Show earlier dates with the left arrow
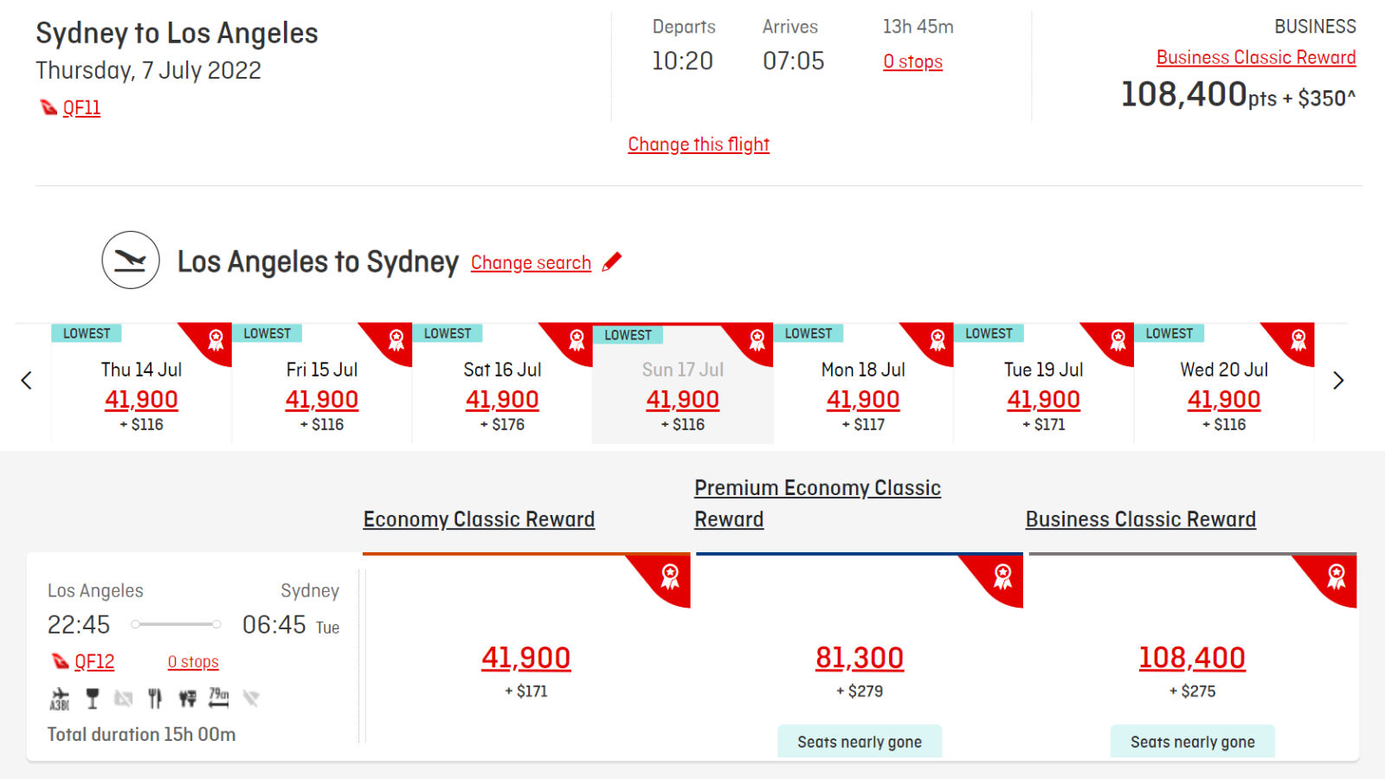This screenshot has height=779, width=1385. click(x=26, y=380)
